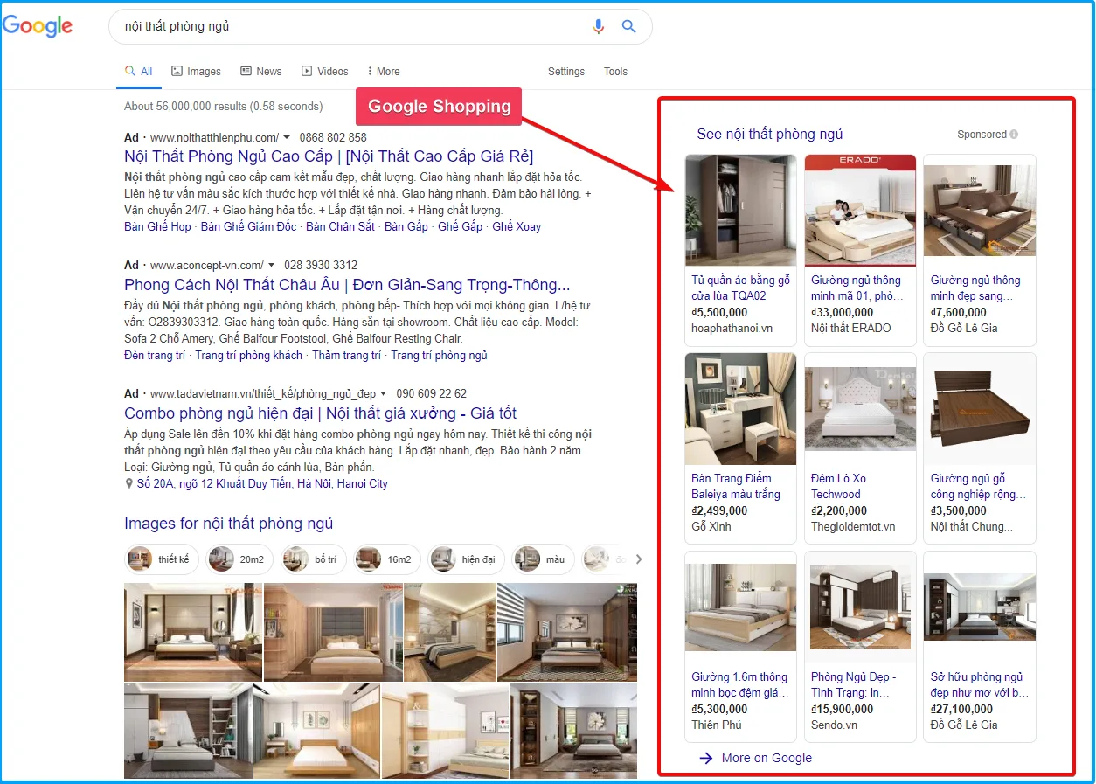
Task: Switch to the News tab
Action: (261, 72)
